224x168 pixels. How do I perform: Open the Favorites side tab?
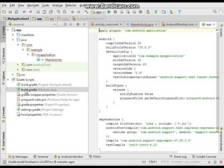coord(3,115)
